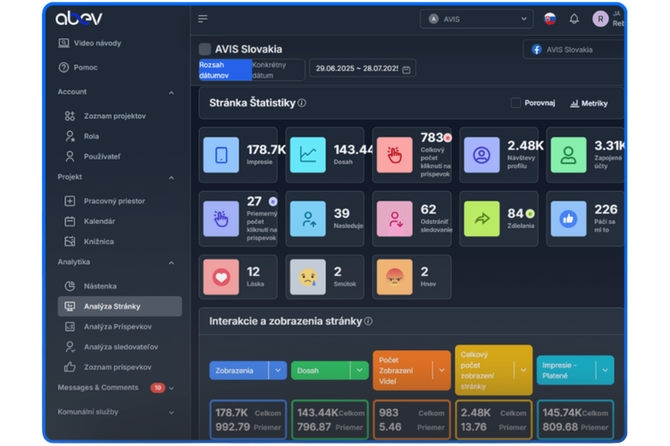The width and height of the screenshot is (670, 446).
Task: Open Analýza Príspevkov
Action: coord(118,326)
